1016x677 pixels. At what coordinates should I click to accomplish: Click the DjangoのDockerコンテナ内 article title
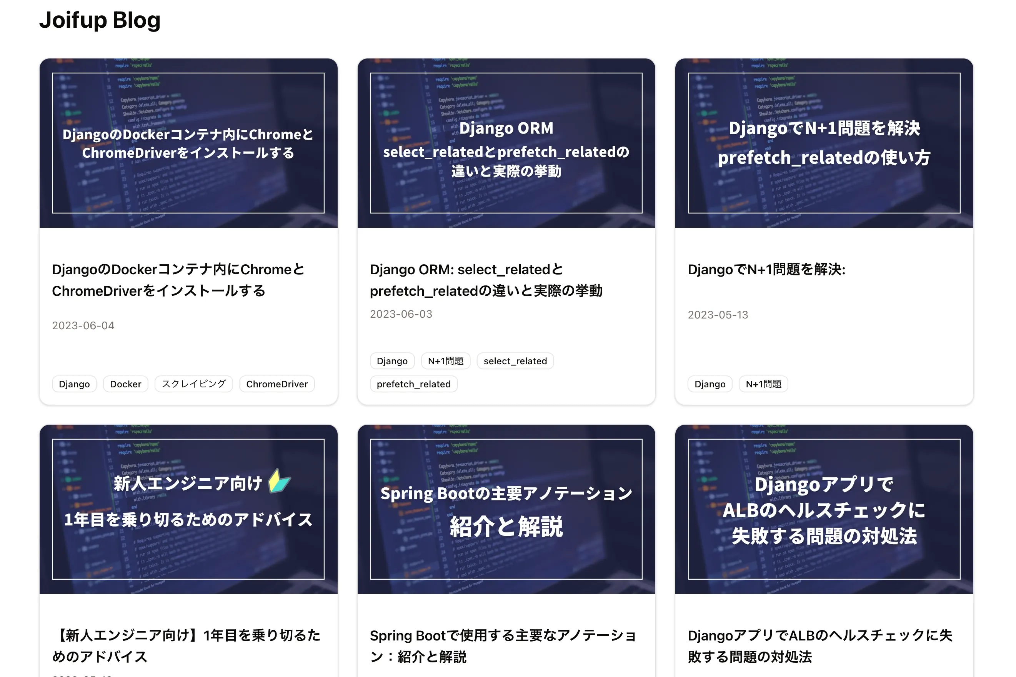(178, 280)
